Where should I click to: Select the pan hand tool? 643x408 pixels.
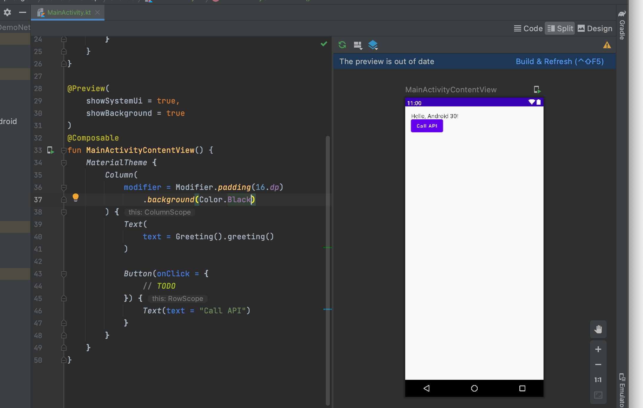598,329
